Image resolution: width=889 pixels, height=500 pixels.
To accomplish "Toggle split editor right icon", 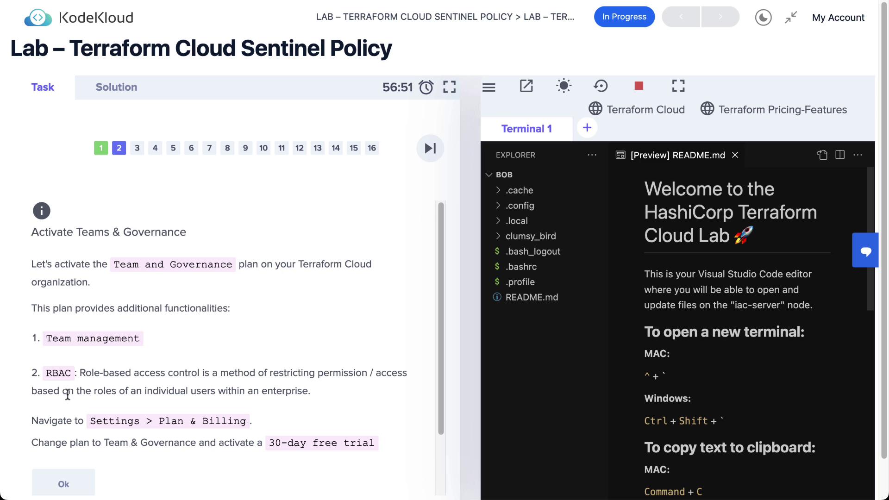I will [x=840, y=155].
